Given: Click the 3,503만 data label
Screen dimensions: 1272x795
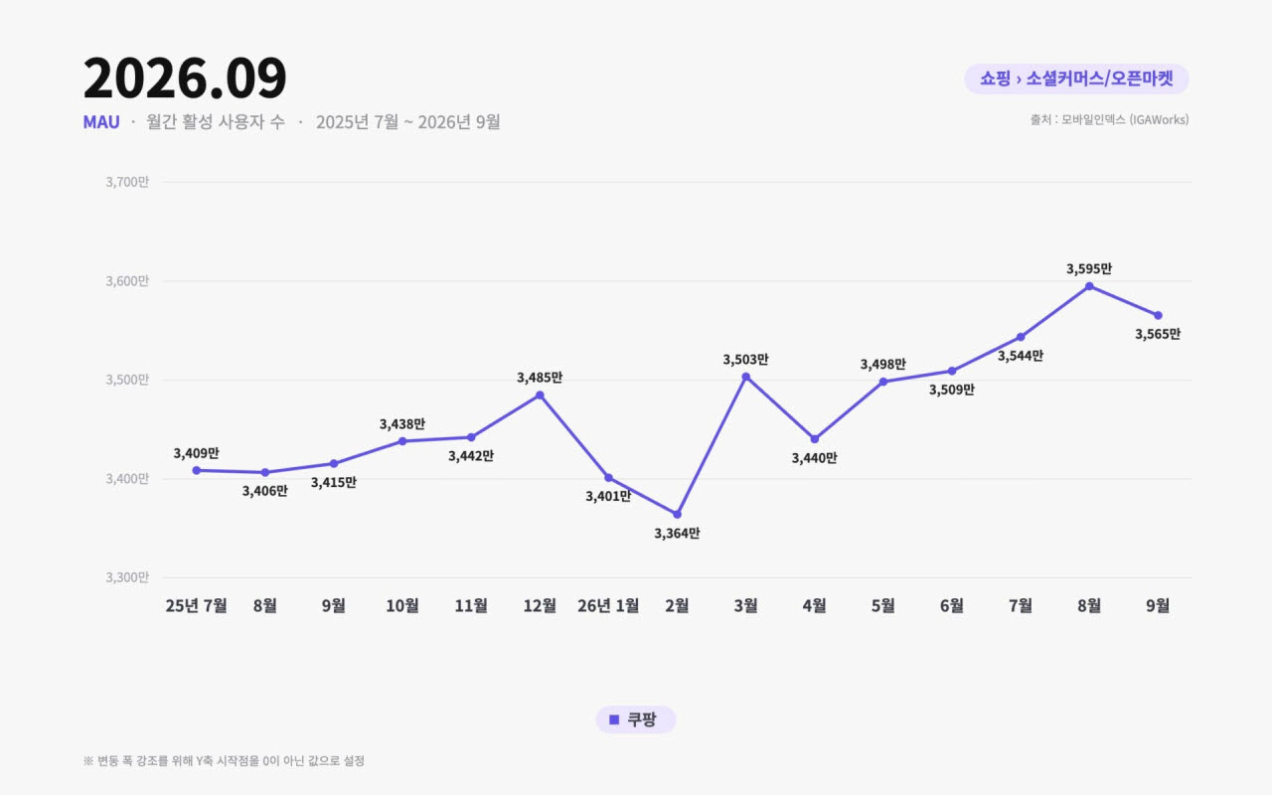Looking at the screenshot, I should click(745, 360).
